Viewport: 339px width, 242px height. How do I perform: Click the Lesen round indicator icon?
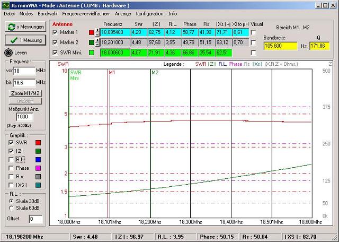click(8, 52)
